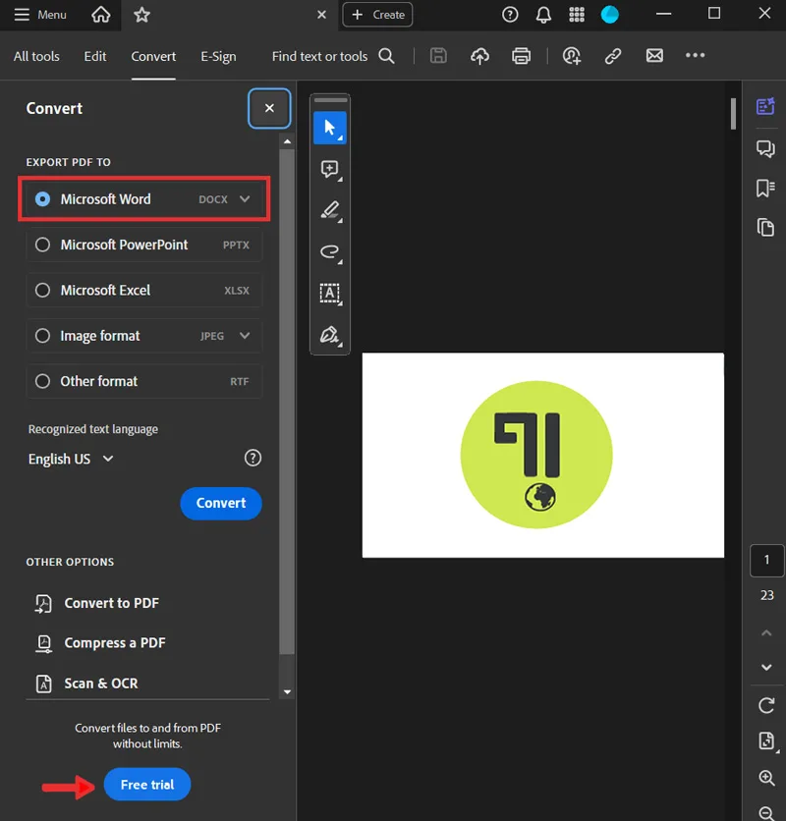Viewport: 786px width, 821px height.
Task: Zoom out with the magnifier minus
Action: [x=766, y=813]
